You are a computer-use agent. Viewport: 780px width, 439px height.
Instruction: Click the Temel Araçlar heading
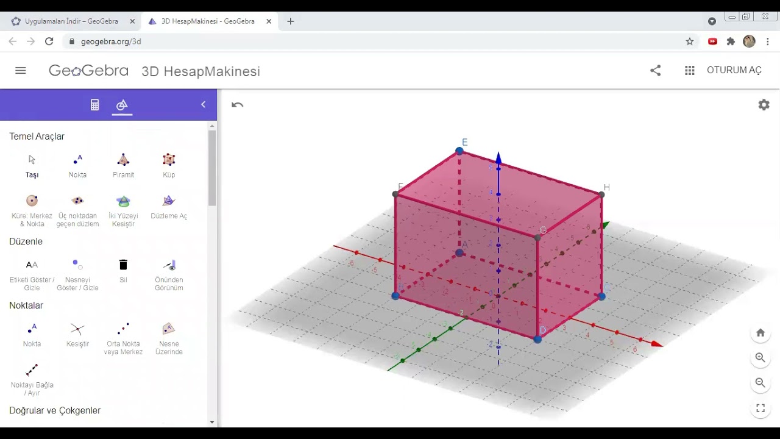37,137
